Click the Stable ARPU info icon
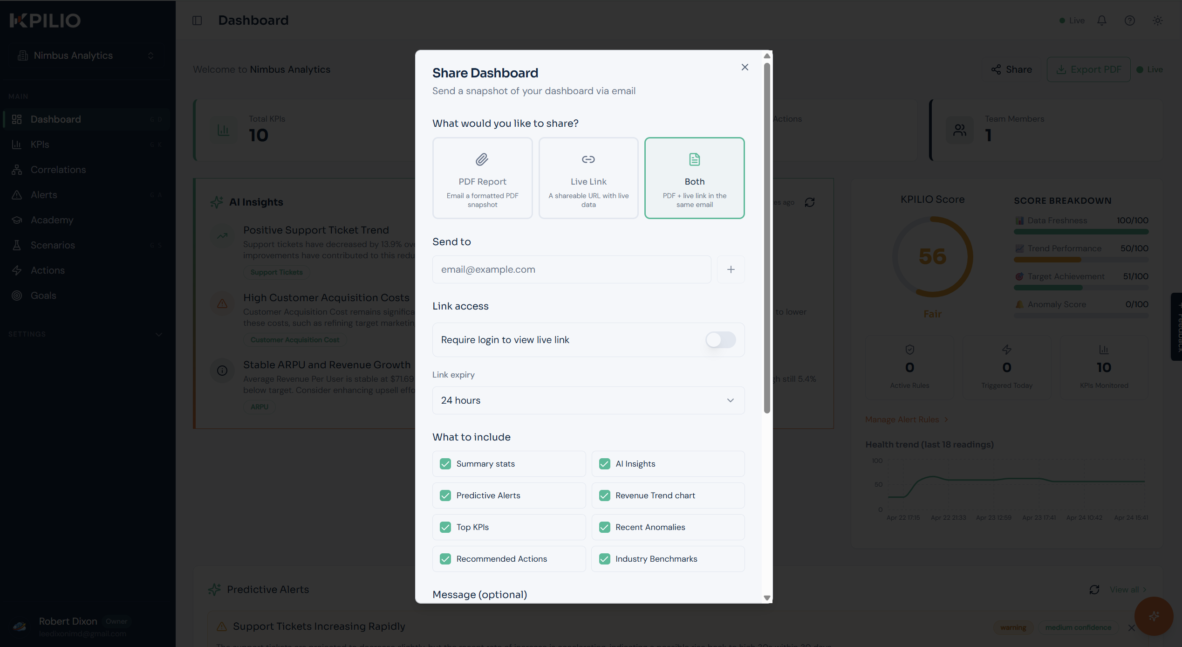The width and height of the screenshot is (1182, 647). [x=222, y=371]
